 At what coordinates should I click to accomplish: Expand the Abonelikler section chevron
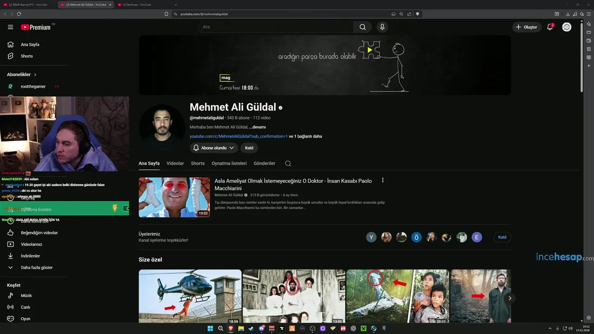point(35,75)
